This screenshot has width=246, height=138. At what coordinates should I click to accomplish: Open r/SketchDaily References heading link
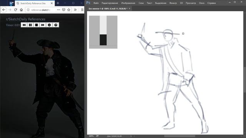[26, 19]
